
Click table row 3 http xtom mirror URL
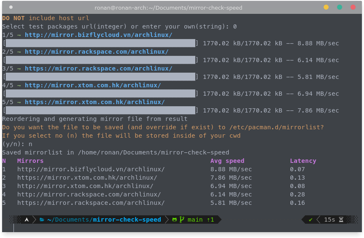coord(85,186)
